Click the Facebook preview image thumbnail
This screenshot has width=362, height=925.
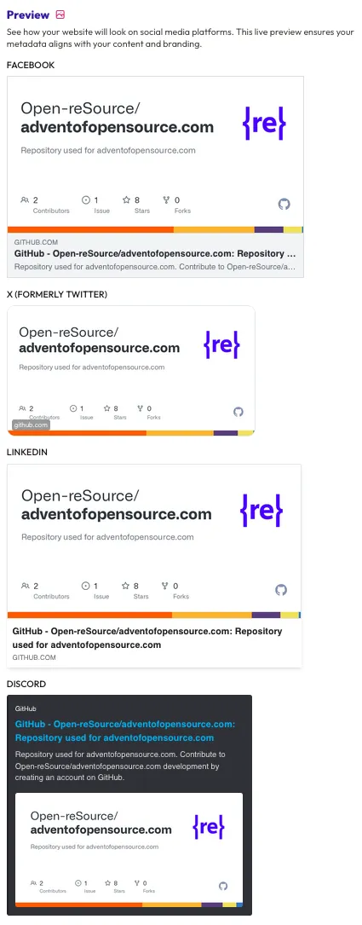click(x=155, y=155)
